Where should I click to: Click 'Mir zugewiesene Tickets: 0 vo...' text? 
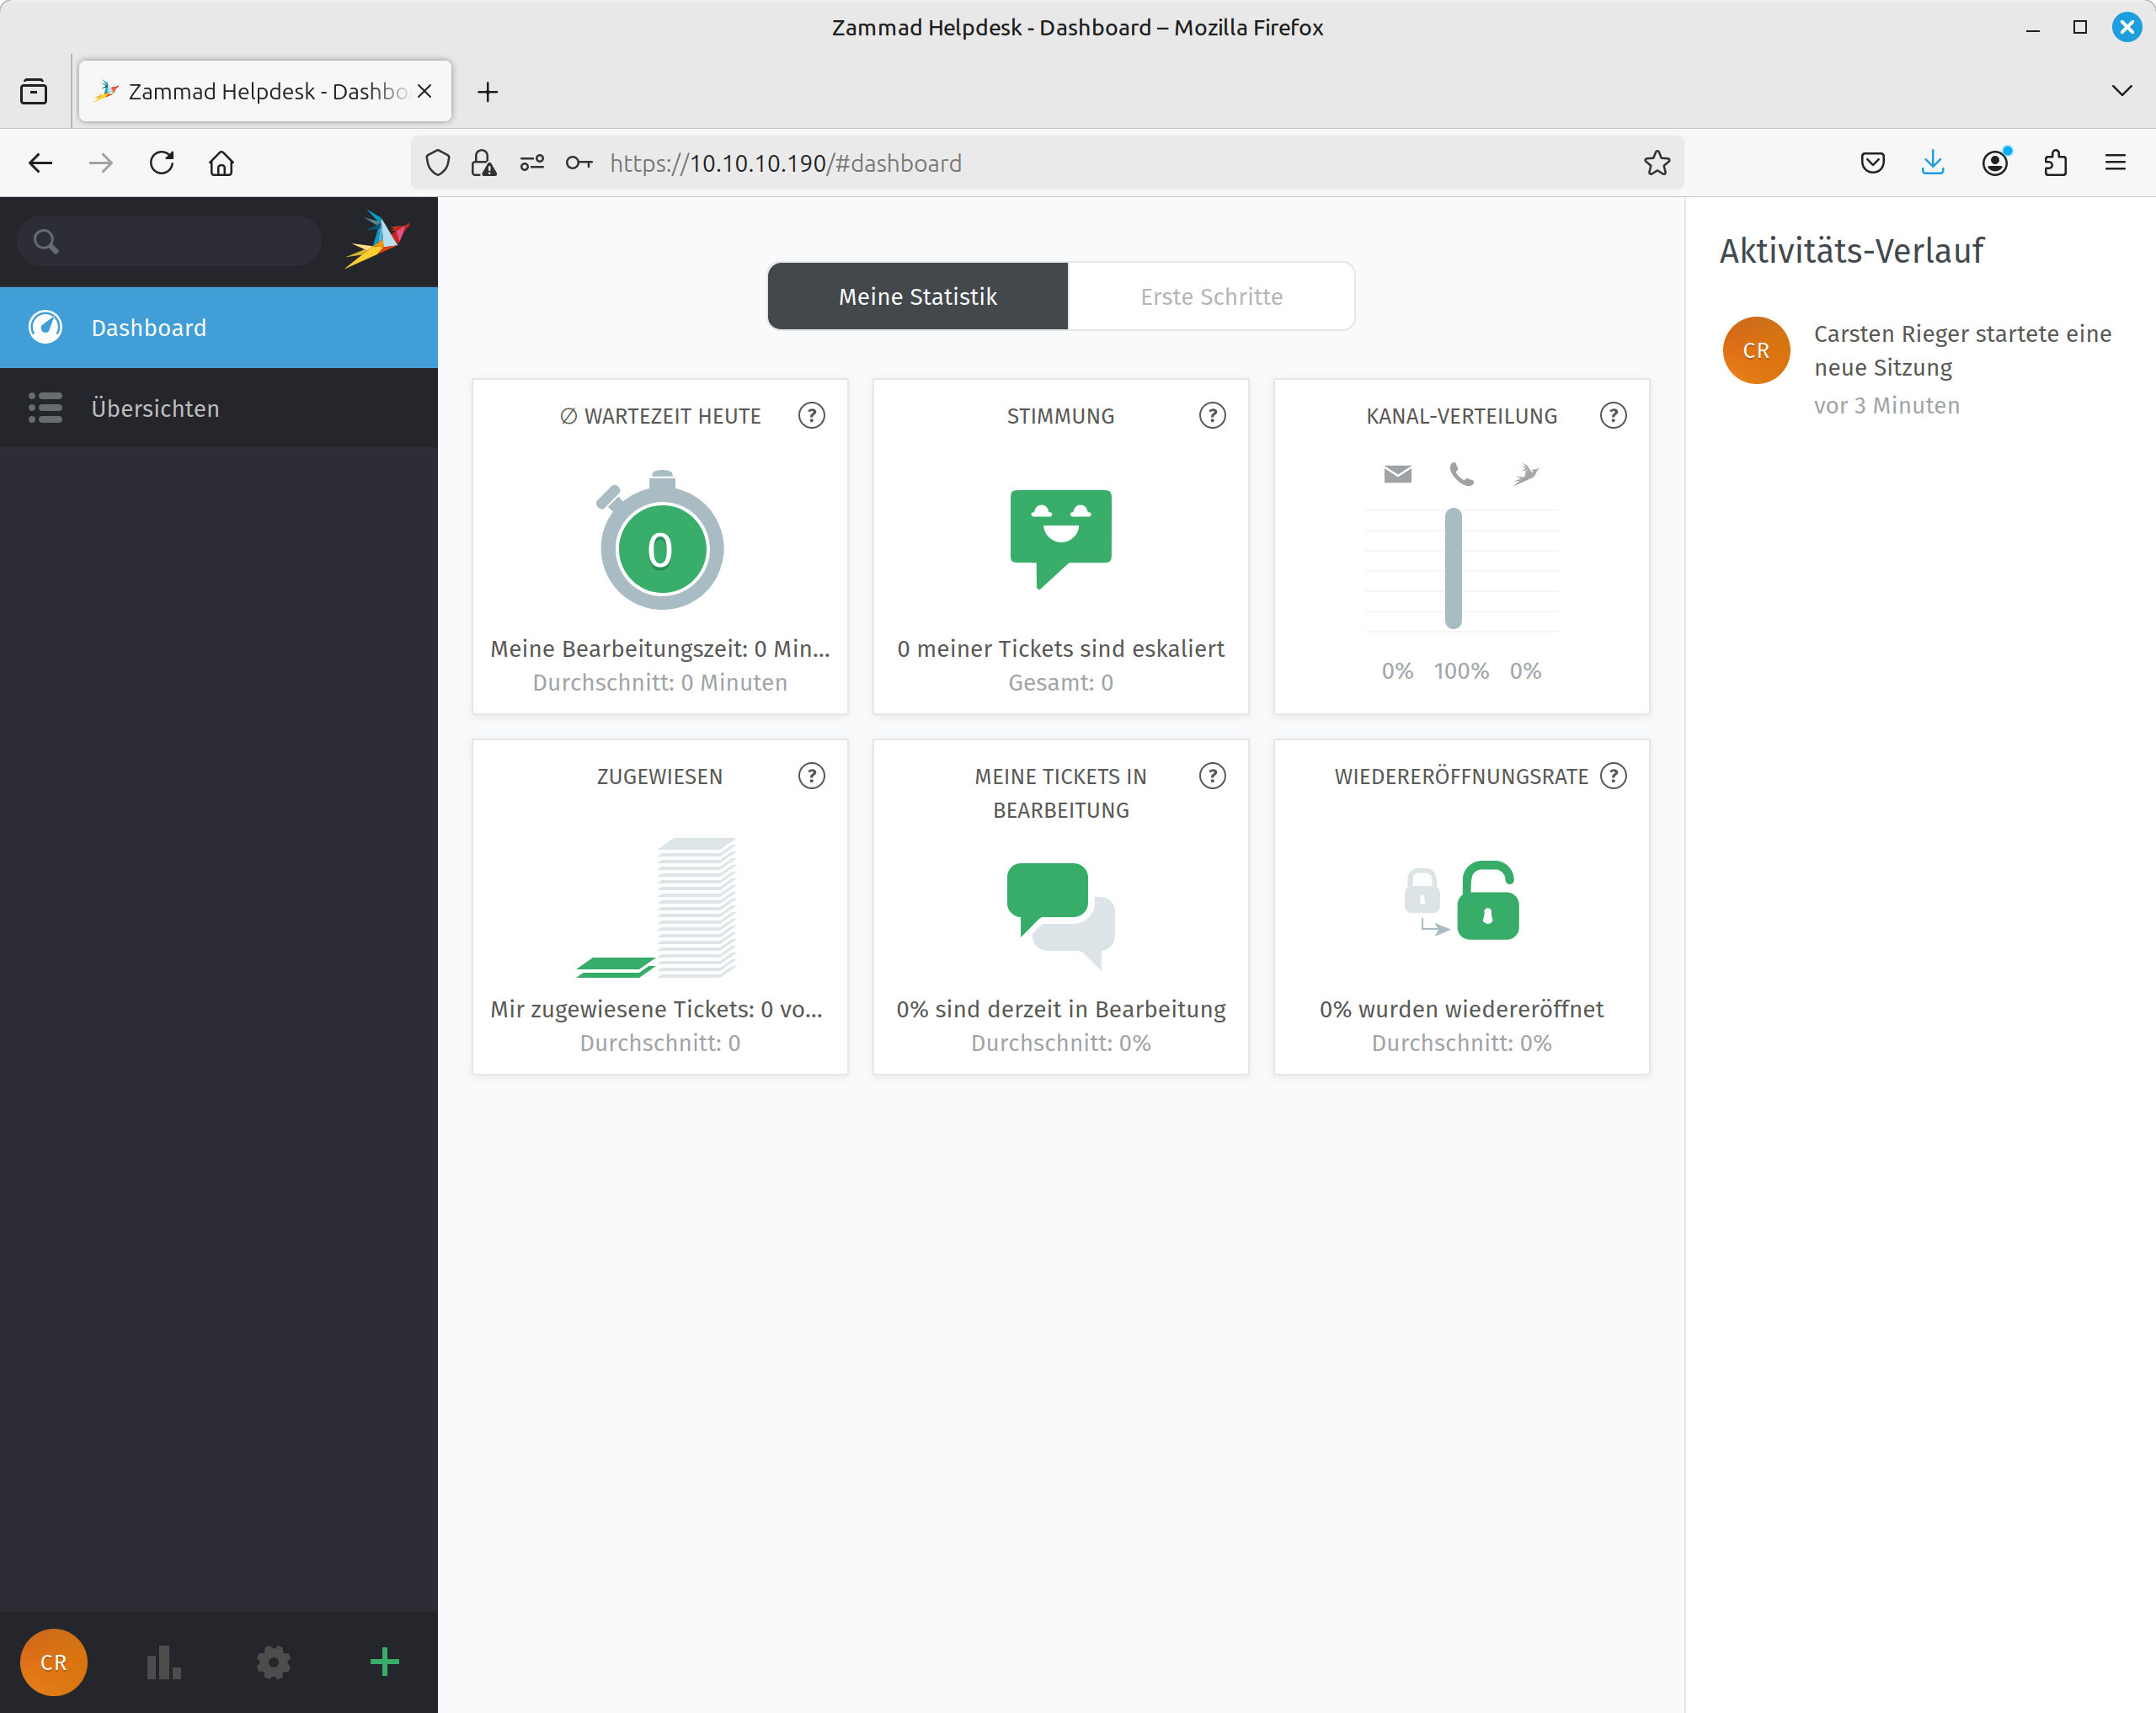point(657,1008)
